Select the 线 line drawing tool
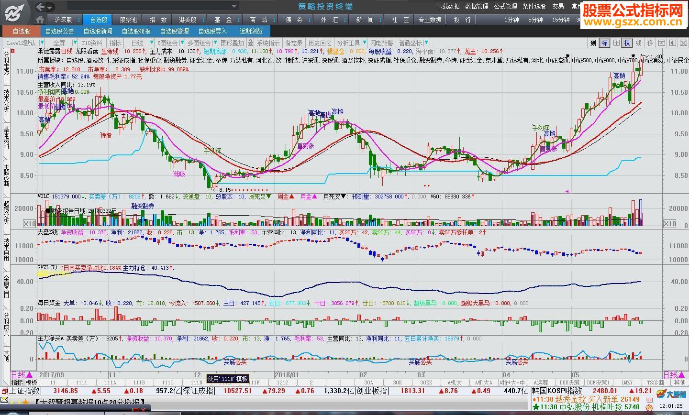Viewport: 689px width, 415px height. click(639, 43)
